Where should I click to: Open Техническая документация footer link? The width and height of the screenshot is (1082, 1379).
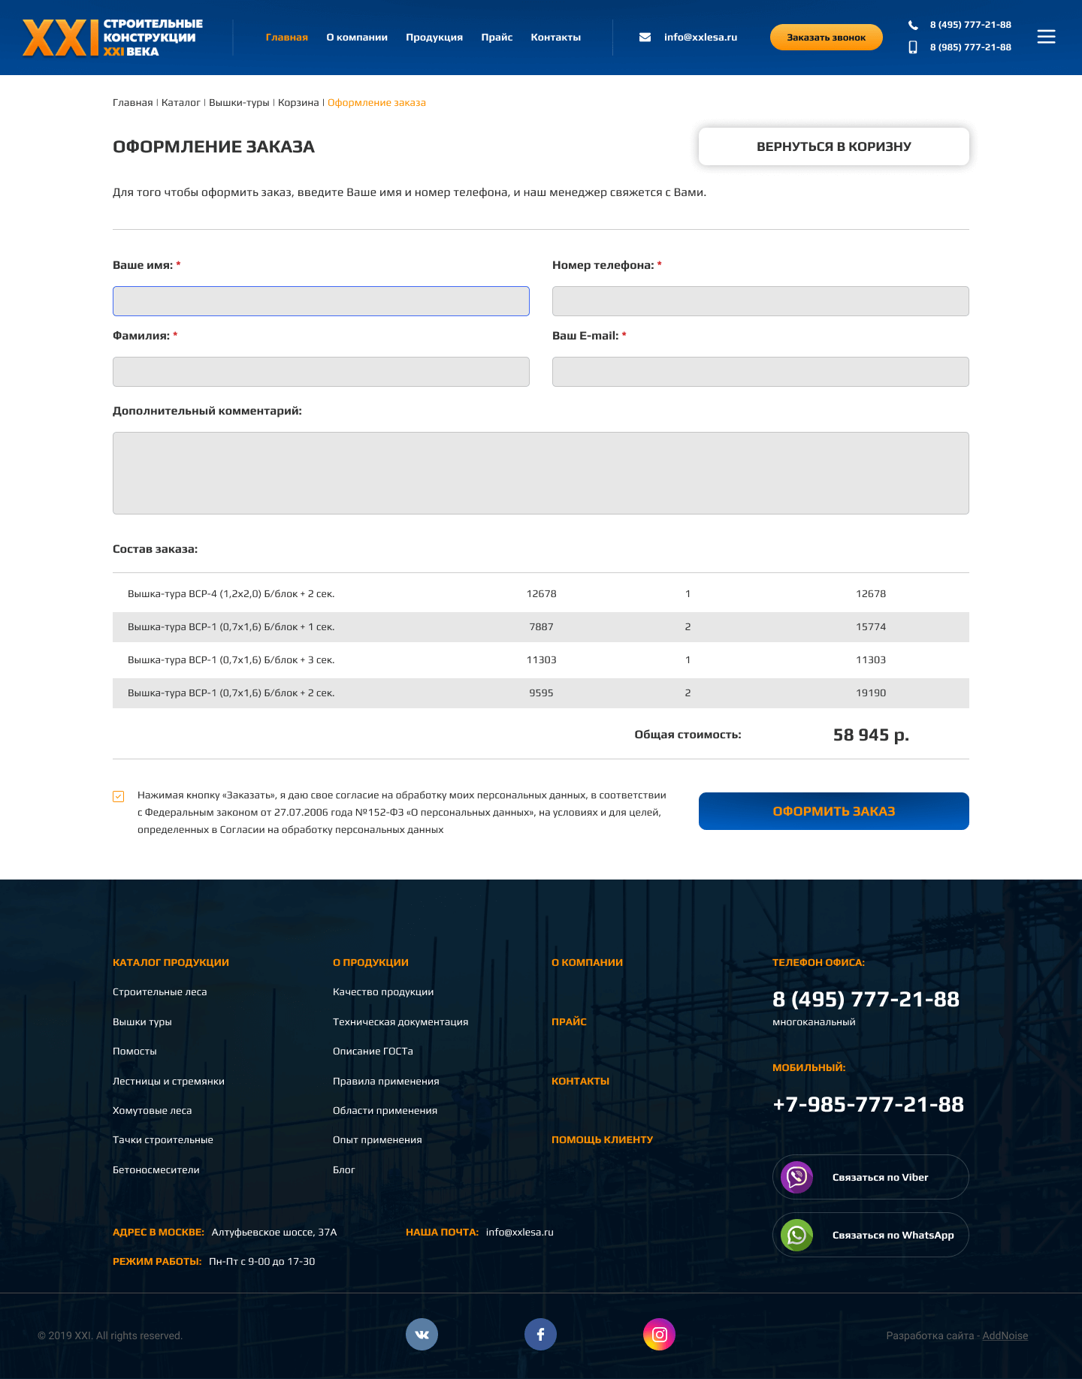(400, 1022)
